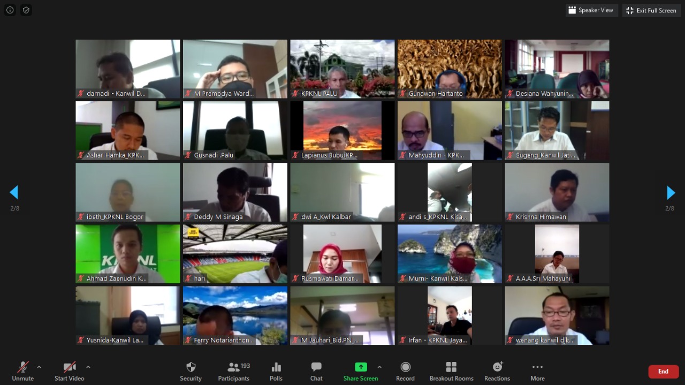The width and height of the screenshot is (685, 385).
Task: Click muted mic icon on Gunawan Hartanto
Action: (403, 94)
